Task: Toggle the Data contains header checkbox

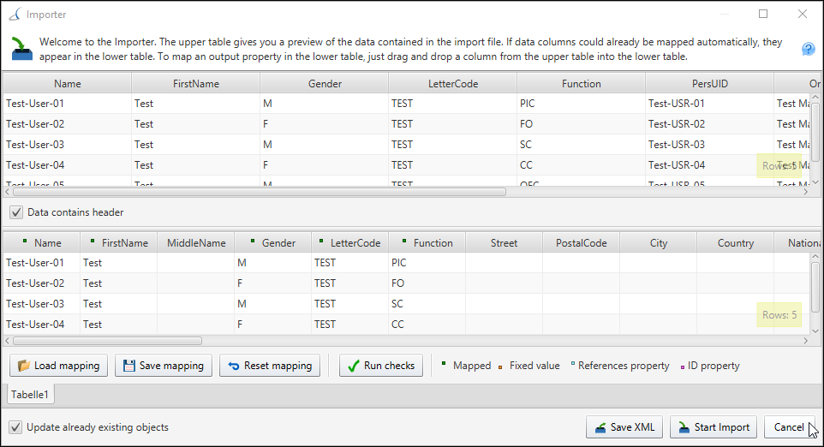Action: 16,212
